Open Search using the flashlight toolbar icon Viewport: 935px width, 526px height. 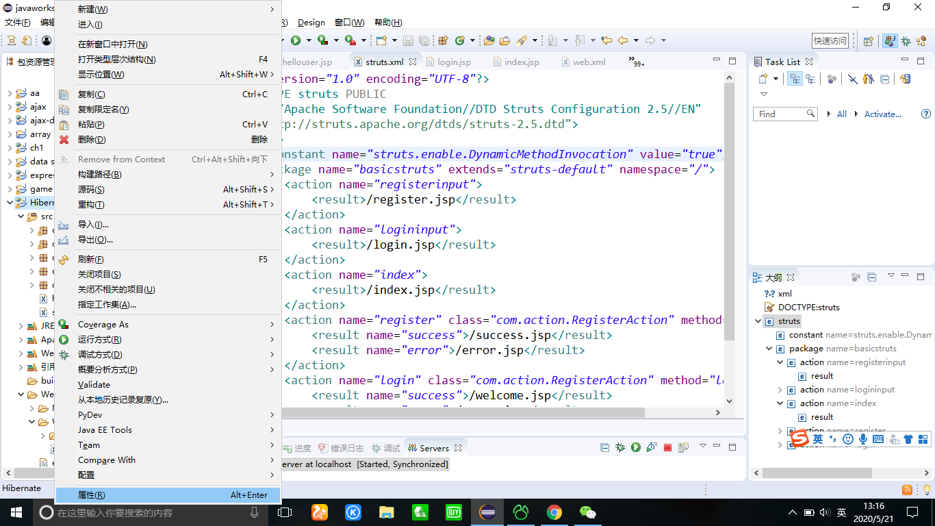coord(522,40)
